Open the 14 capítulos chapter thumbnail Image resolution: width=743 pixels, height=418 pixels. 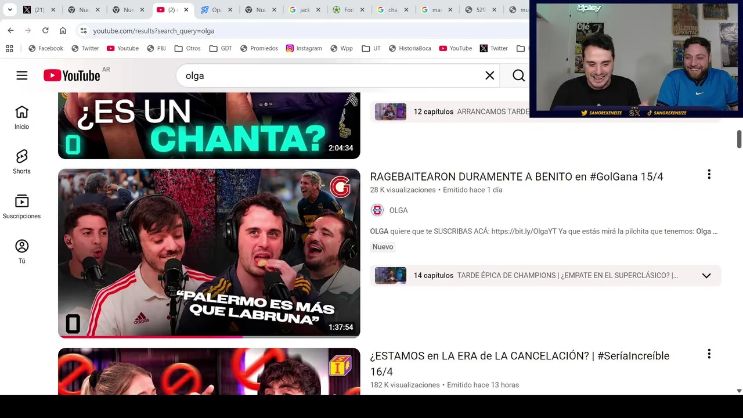(x=391, y=275)
